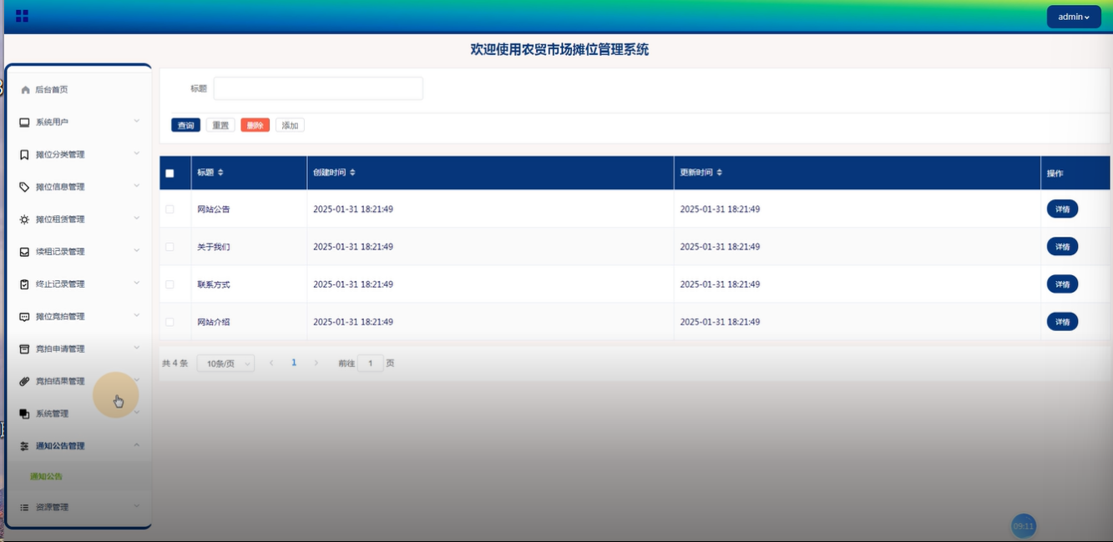Click the paperclip icon beside 竞拍结果管理
The height and width of the screenshot is (542, 1113).
(x=24, y=382)
